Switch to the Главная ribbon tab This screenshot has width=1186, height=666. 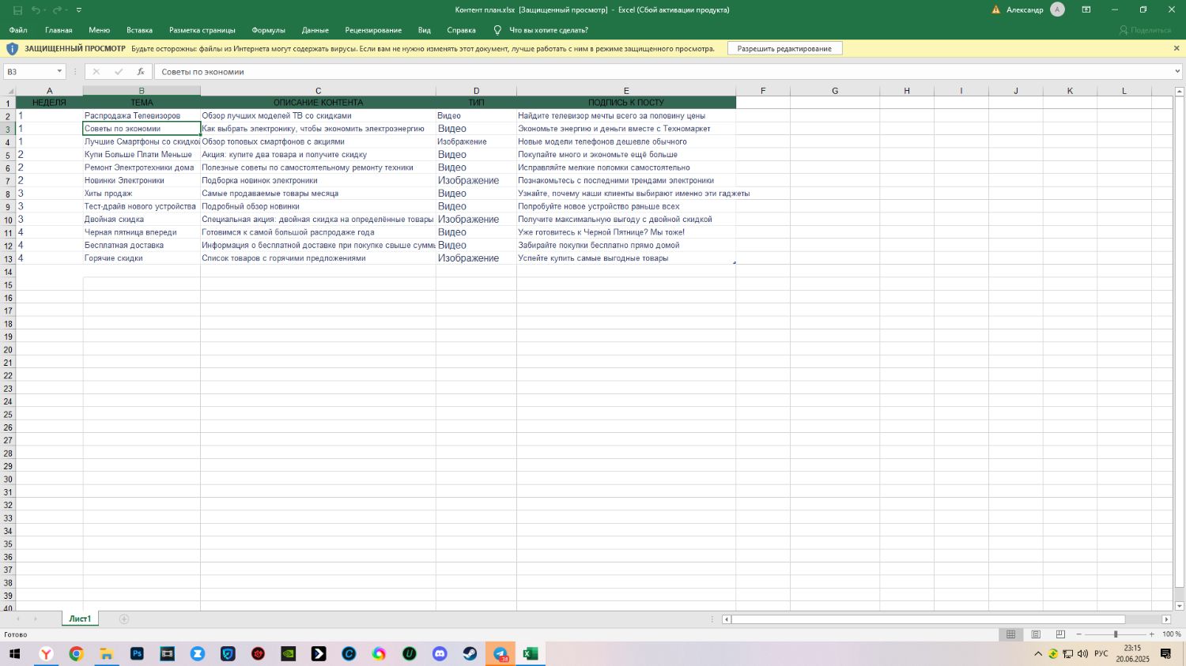pyautogui.click(x=59, y=30)
